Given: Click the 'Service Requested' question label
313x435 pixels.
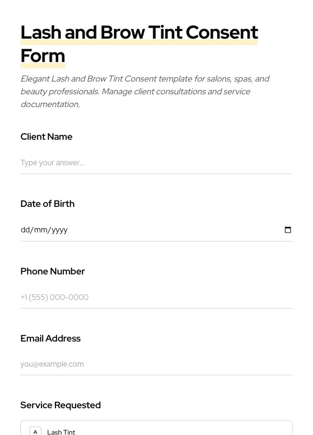Looking at the screenshot, I should click(x=60, y=405).
